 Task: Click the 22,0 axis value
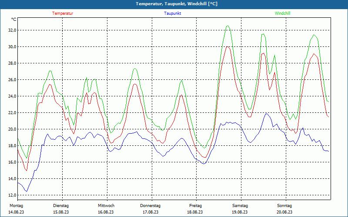pyautogui.click(x=12, y=113)
